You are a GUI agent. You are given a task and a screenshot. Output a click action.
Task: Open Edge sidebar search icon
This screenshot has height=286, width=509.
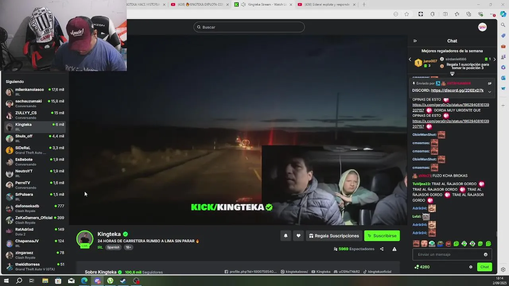pyautogui.click(x=503, y=25)
